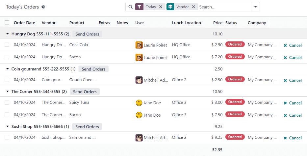Viewport: 307px width, 156px height.
Task: Click Mitchell Admin avatar on Gouda Cheese row
Action: [x=139, y=80]
